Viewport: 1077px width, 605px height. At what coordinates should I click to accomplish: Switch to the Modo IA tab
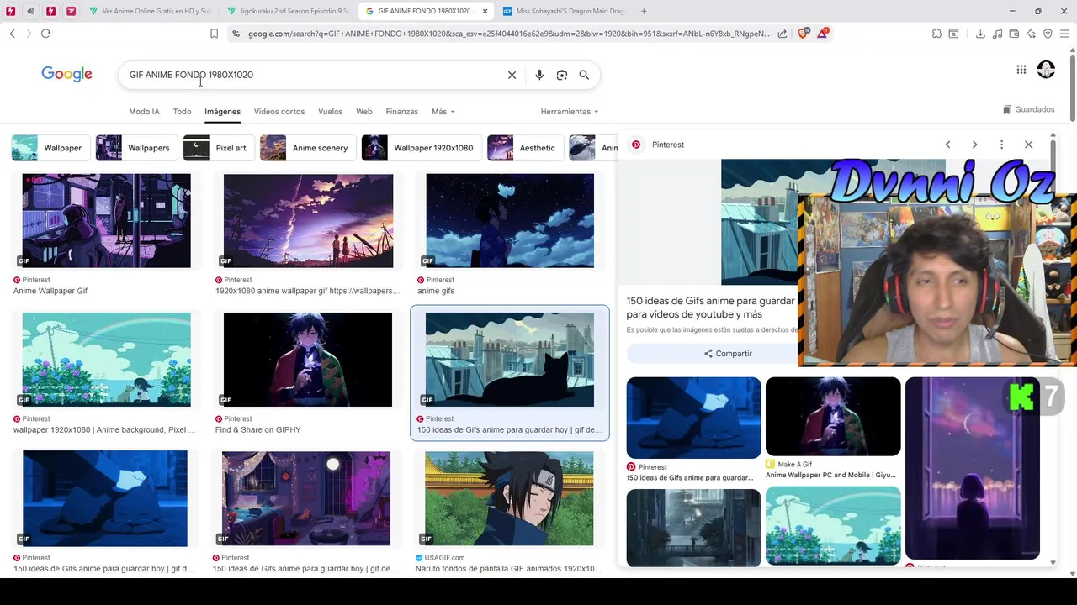[x=144, y=111]
